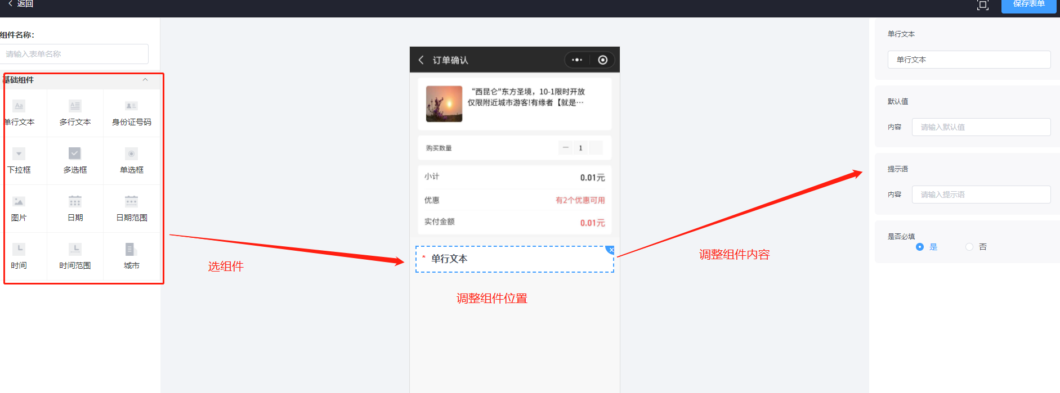Select the 单选框 component icon
Screen dimensions: 1060x393
[x=131, y=153]
